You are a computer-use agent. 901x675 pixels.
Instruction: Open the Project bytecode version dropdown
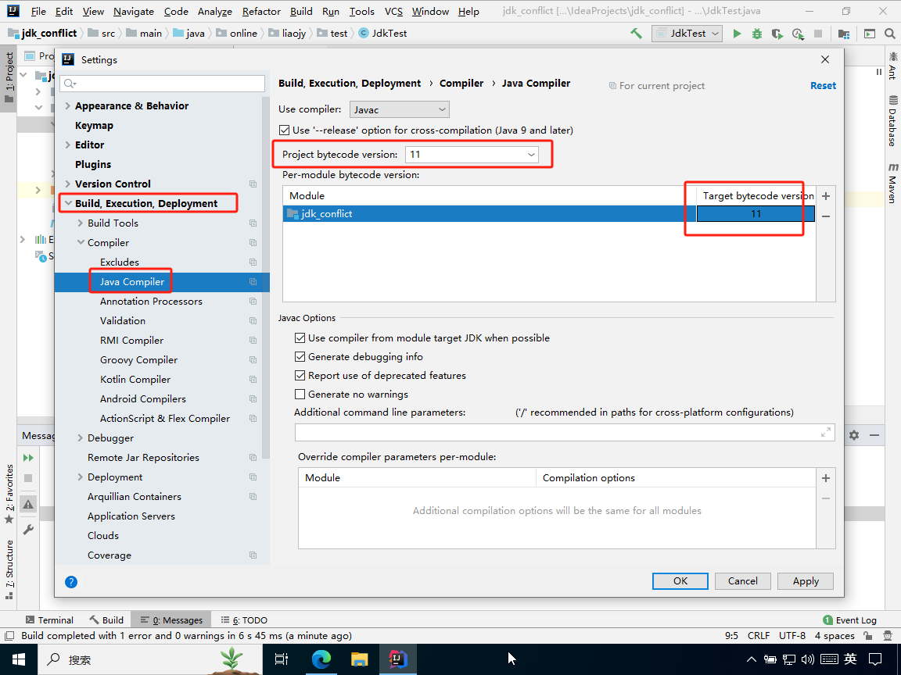(472, 155)
